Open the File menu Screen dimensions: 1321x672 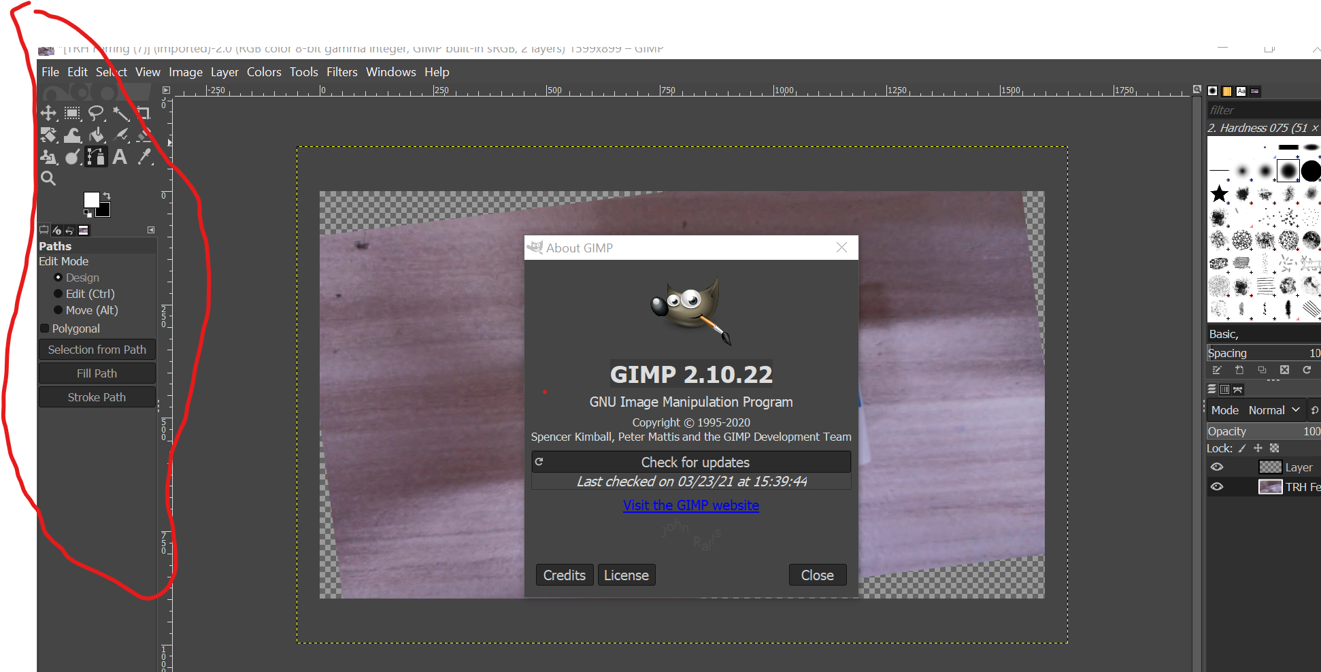tap(50, 72)
